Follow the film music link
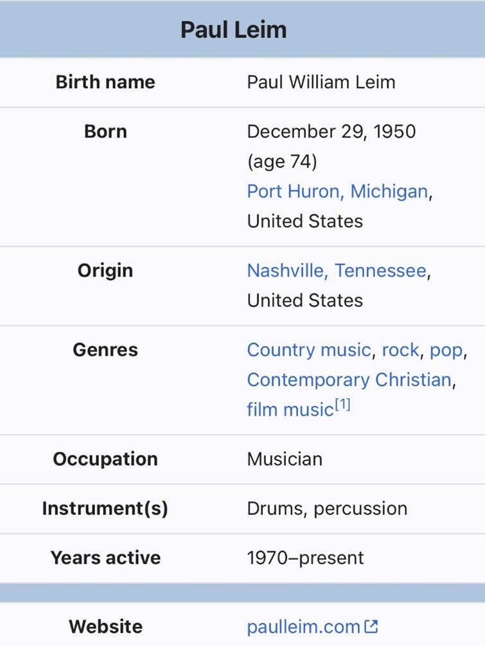 (289, 410)
